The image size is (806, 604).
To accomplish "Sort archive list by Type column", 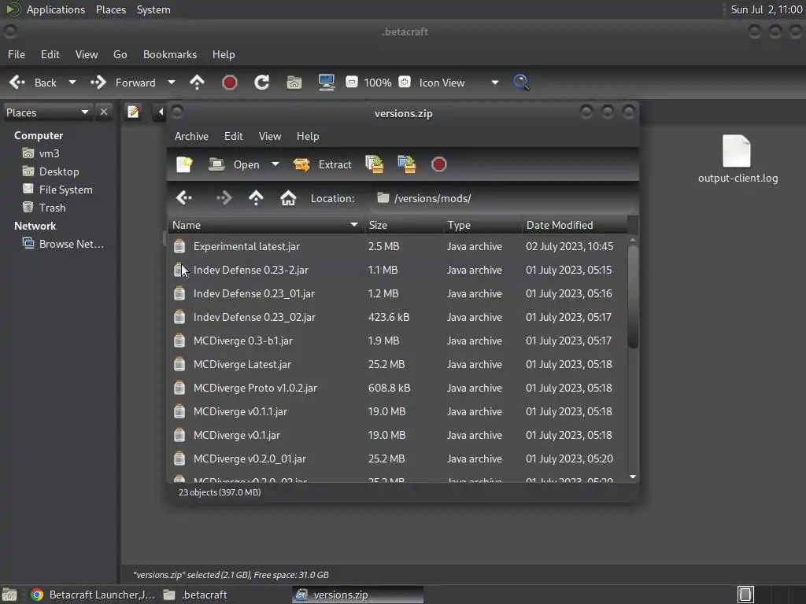I will tap(482, 225).
